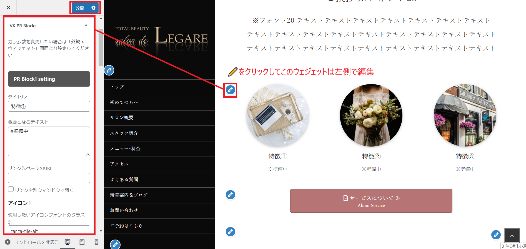Click the edit pencil above the トップ menu

point(109,70)
